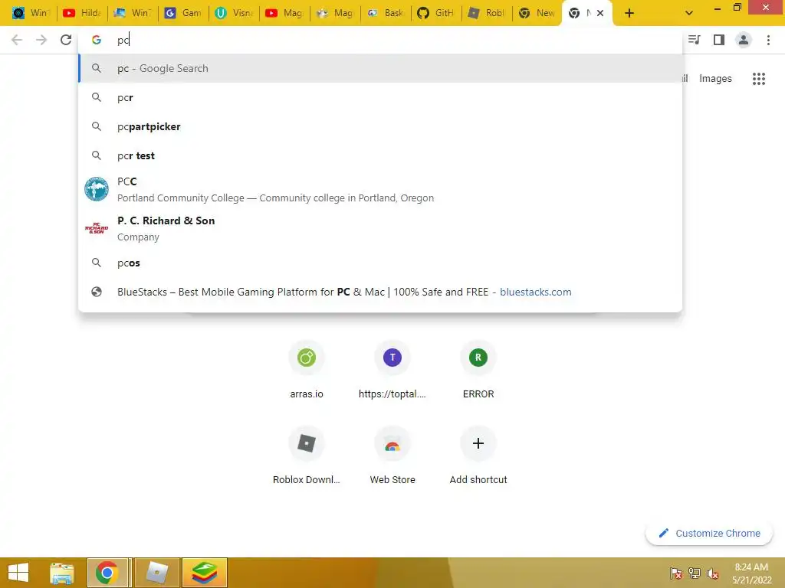The height and width of the screenshot is (588, 785).
Task: Click the Add shortcut plus tile
Action: pos(478,456)
